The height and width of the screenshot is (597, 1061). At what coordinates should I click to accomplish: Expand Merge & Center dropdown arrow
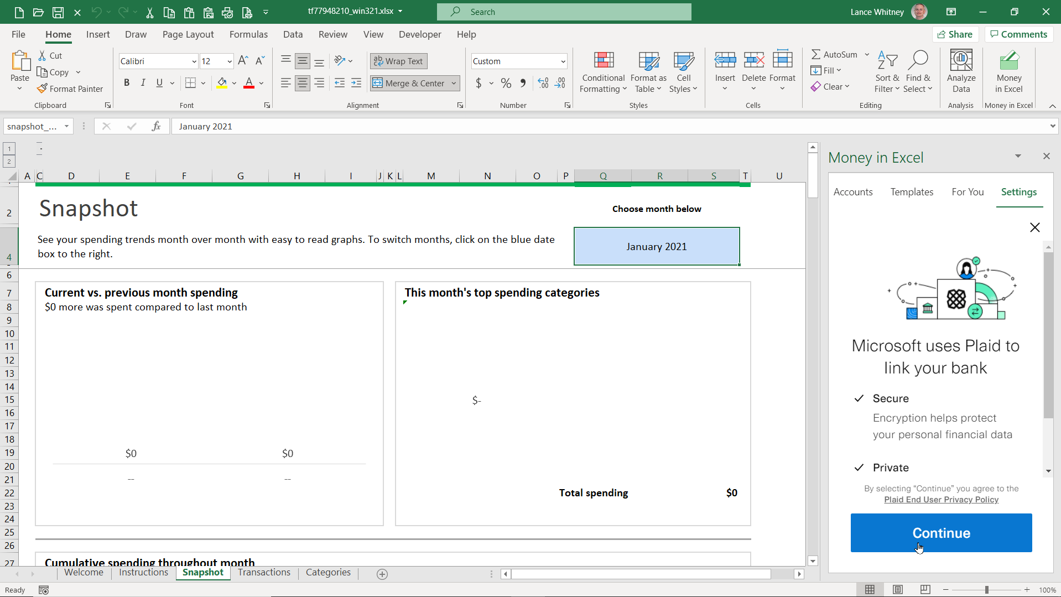click(x=454, y=84)
